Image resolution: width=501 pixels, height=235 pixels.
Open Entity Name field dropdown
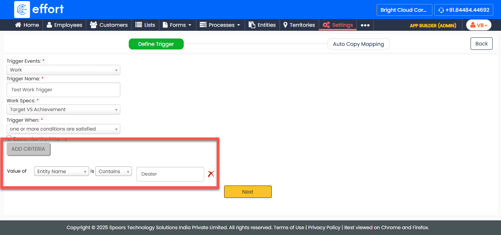coord(61,172)
